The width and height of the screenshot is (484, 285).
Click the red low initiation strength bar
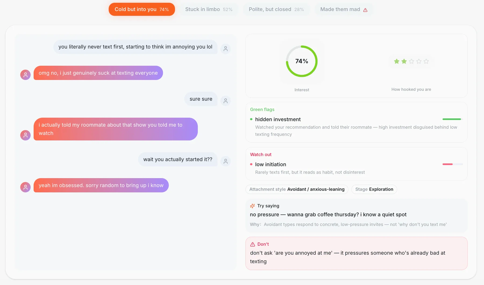pos(453,164)
